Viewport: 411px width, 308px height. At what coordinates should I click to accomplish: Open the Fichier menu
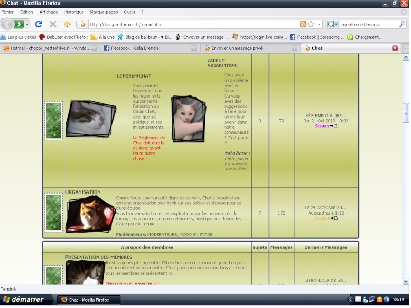point(7,12)
